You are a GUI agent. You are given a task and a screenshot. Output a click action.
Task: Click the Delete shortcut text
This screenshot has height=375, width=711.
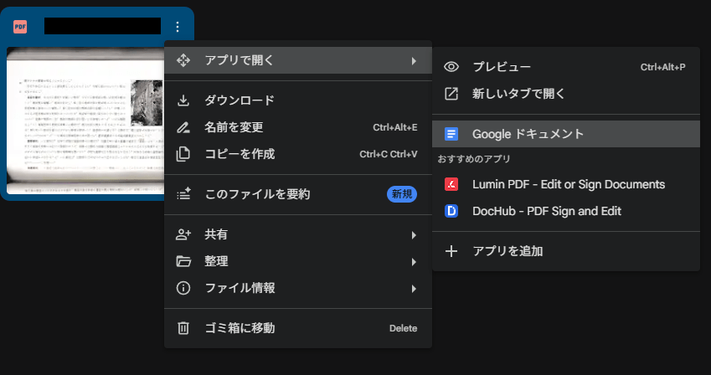click(403, 328)
